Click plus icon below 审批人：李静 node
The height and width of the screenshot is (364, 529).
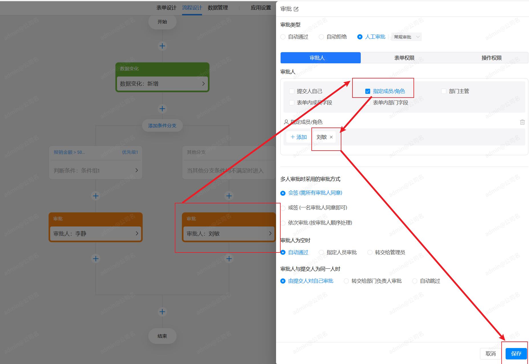coord(96,258)
